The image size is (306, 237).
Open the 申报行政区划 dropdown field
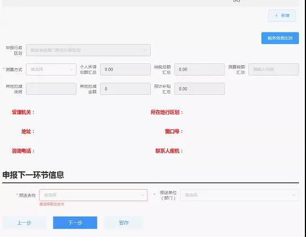point(88,50)
